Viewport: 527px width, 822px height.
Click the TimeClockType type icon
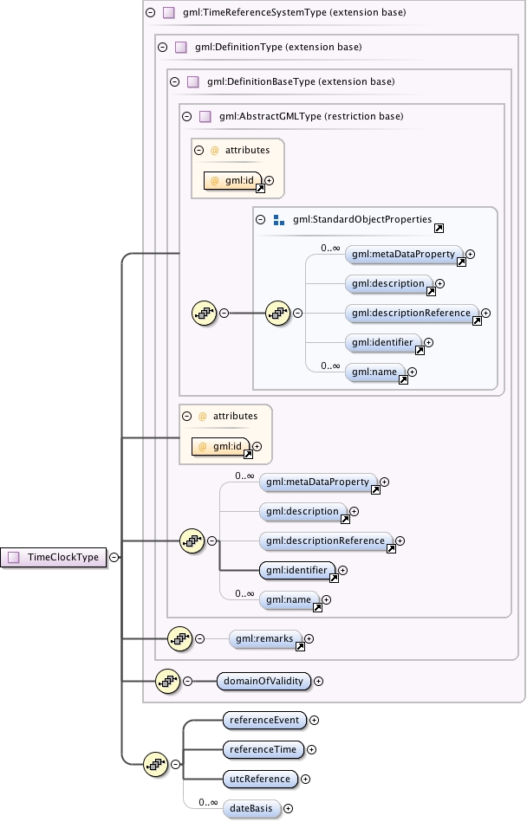pyautogui.click(x=14, y=557)
